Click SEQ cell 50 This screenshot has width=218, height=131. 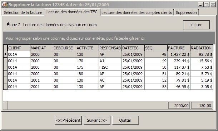pyautogui.click(x=156, y=67)
